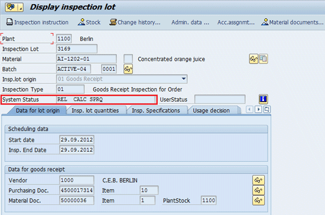Select purchasing Item field 10
The image size is (325, 215).
point(149,190)
